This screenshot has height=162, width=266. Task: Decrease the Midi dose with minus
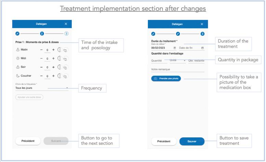point(41,58)
